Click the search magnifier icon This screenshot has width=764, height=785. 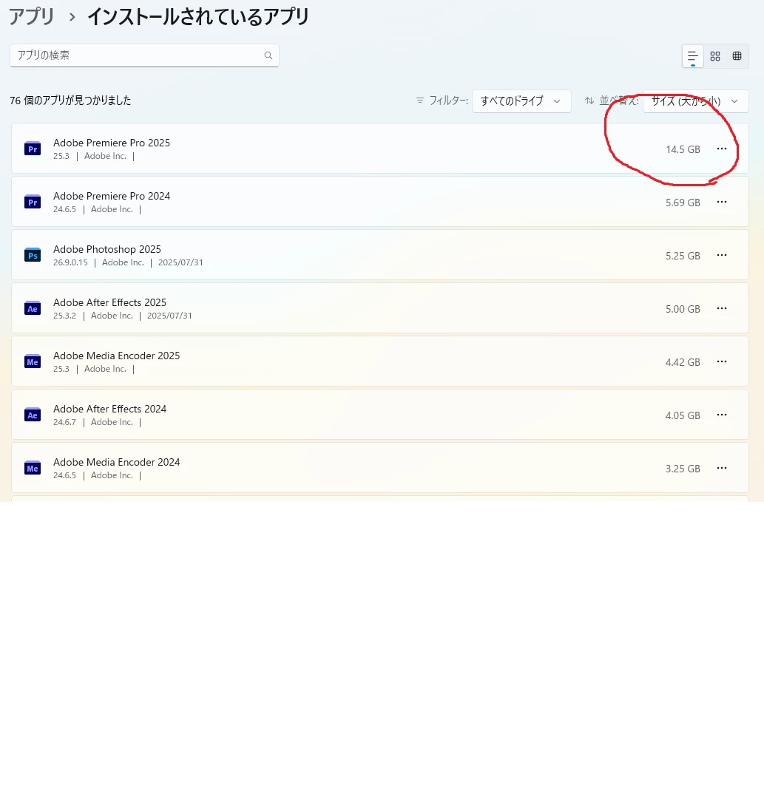click(x=268, y=55)
